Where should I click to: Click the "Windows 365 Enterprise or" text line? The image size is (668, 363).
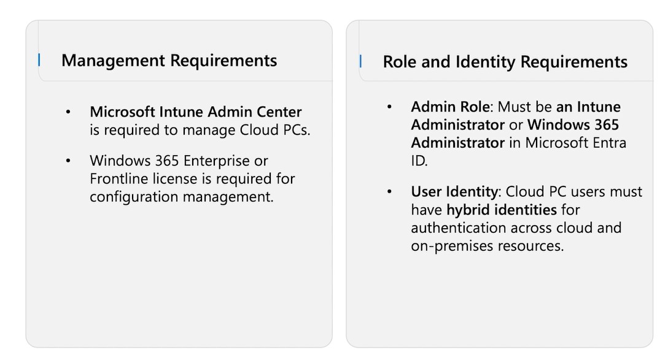point(179,161)
